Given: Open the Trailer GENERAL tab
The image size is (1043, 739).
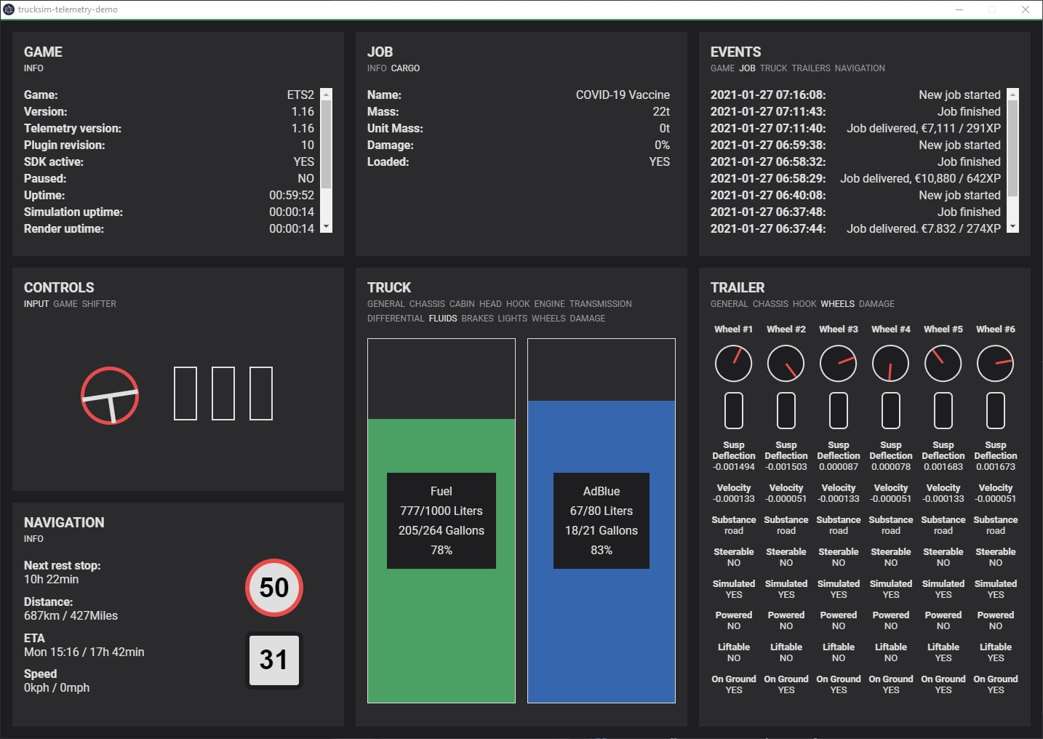Looking at the screenshot, I should [x=729, y=304].
